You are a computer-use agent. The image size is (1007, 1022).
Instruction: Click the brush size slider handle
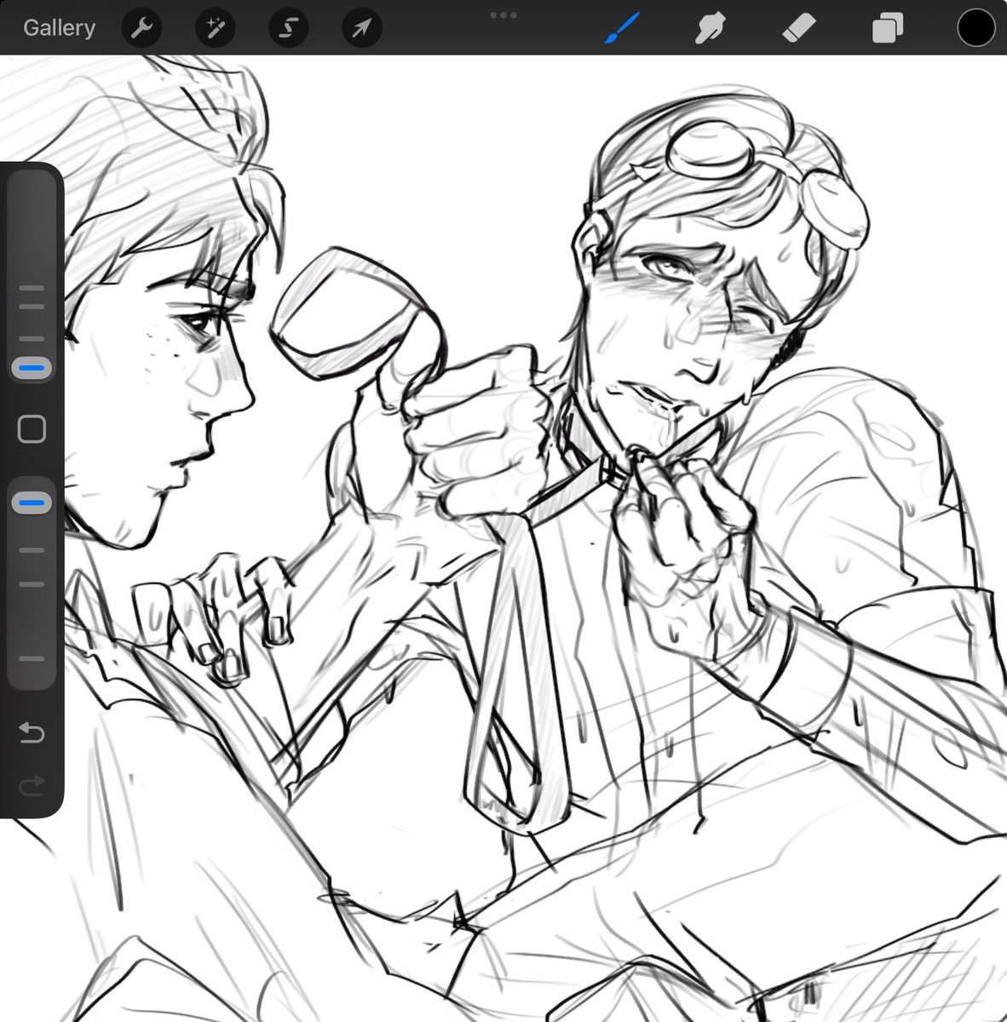coord(32,369)
